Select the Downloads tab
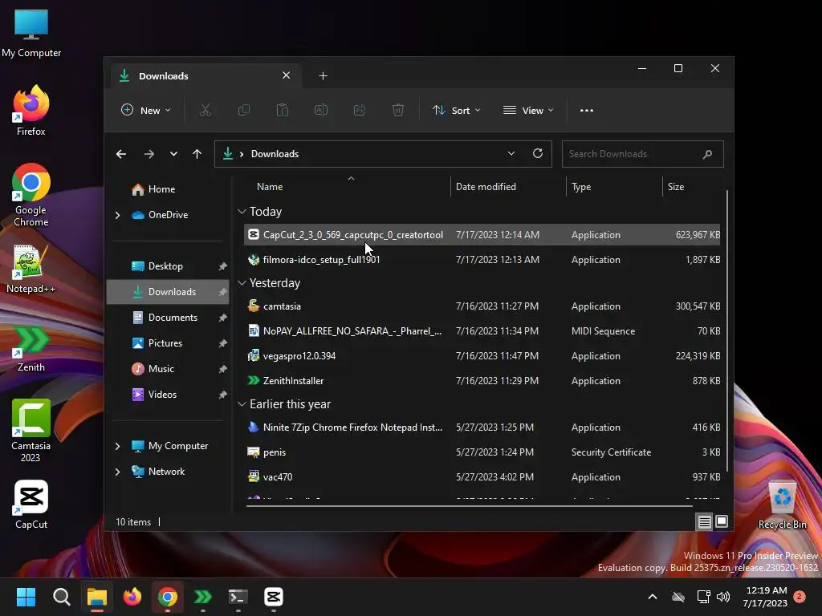The image size is (822, 616). pos(205,76)
